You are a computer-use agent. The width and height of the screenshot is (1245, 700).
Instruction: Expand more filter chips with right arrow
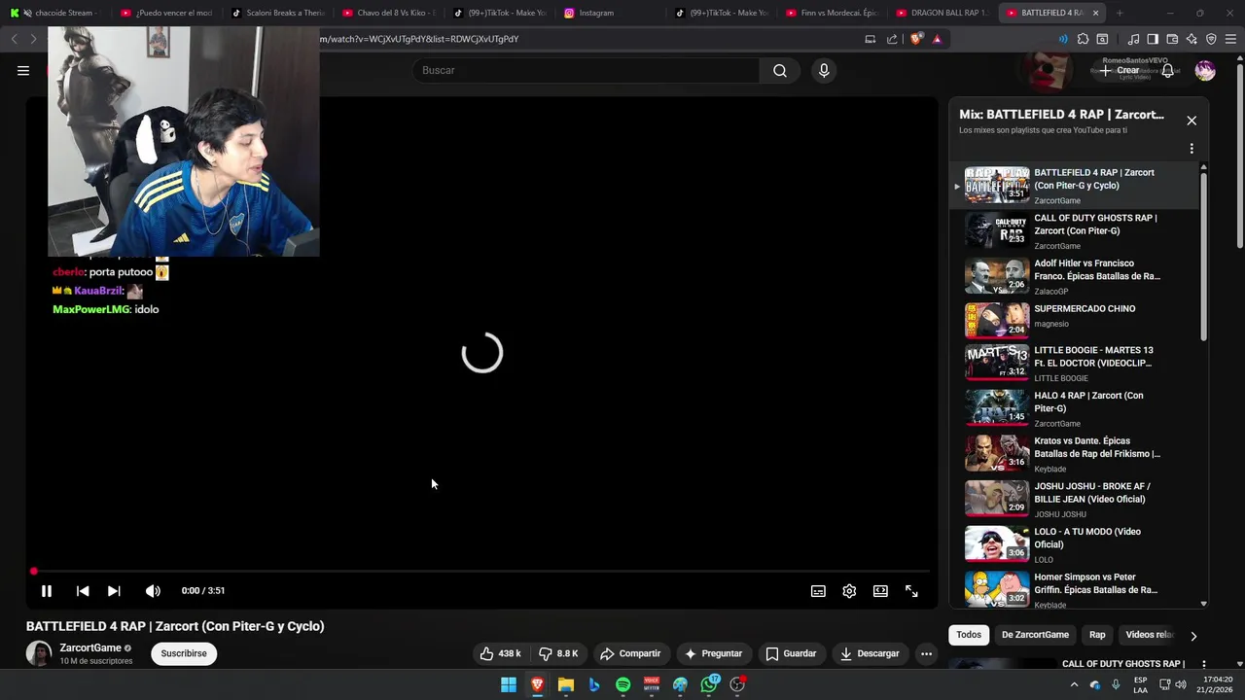point(1193,636)
